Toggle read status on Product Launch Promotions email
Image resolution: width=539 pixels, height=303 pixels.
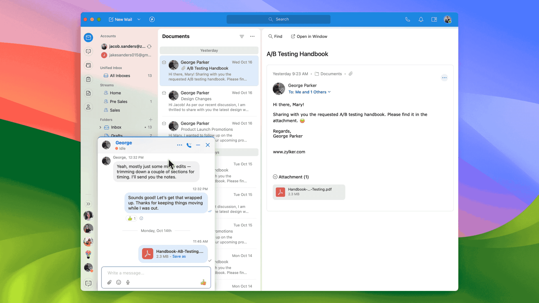[164, 123]
